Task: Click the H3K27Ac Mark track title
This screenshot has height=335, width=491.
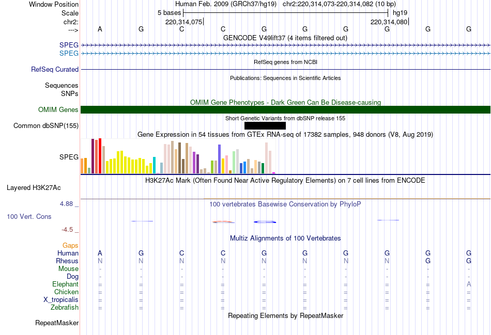Action: point(285,181)
